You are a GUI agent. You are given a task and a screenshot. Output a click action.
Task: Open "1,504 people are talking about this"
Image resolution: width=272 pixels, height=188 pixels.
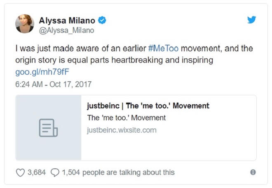tap(118, 172)
